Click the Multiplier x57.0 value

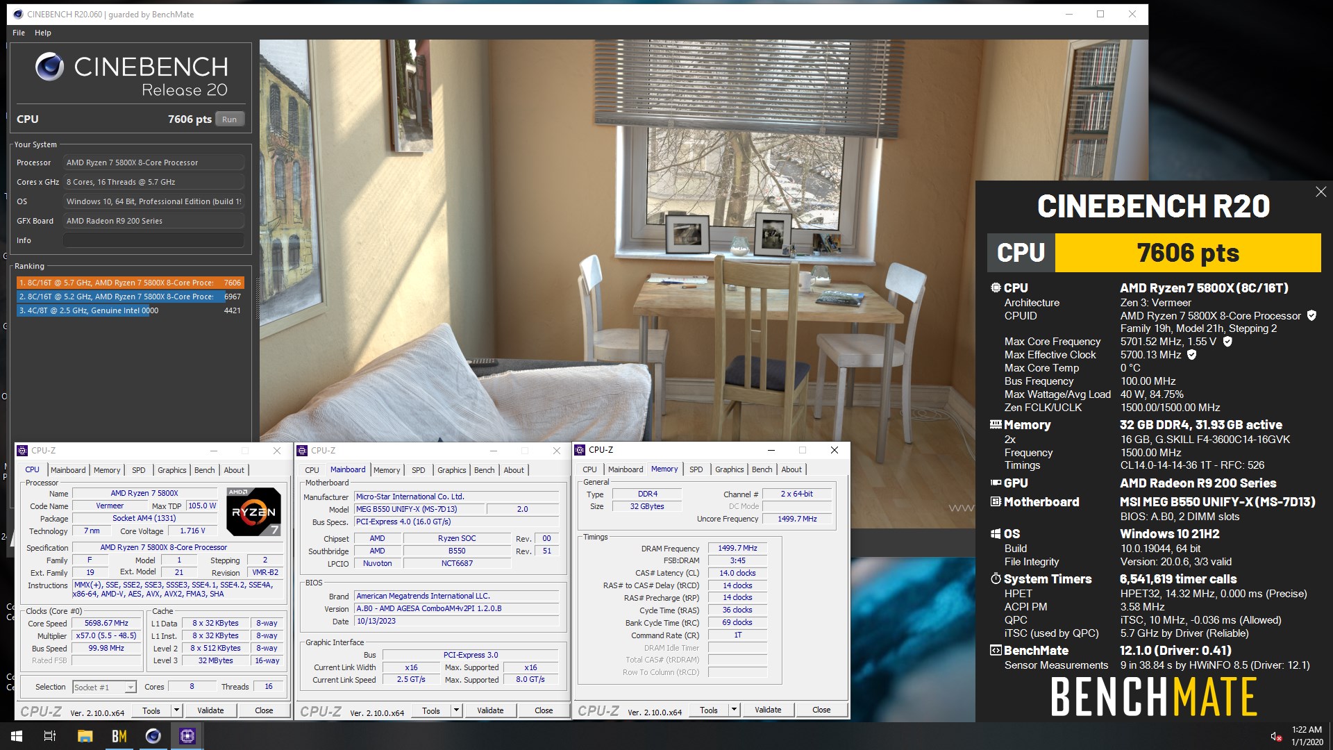[106, 636]
